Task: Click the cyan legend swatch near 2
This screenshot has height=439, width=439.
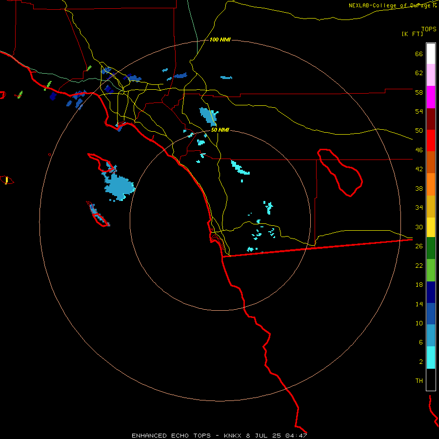Action: [431, 358]
